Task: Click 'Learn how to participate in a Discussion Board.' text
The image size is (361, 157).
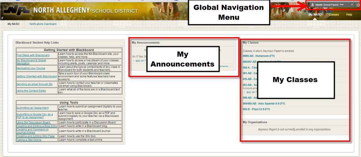Action: [87, 122]
